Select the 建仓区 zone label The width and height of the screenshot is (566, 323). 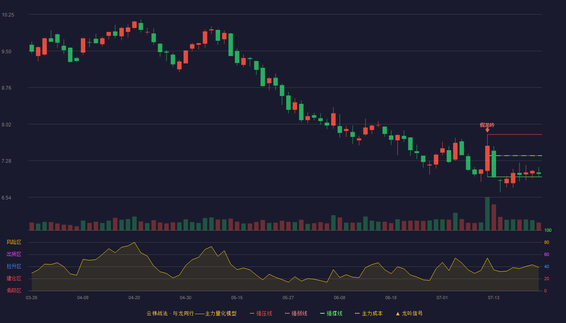click(14, 279)
